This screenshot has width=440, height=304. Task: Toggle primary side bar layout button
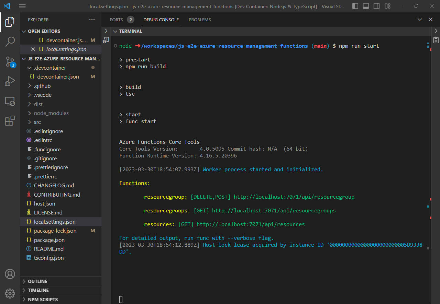point(355,6)
